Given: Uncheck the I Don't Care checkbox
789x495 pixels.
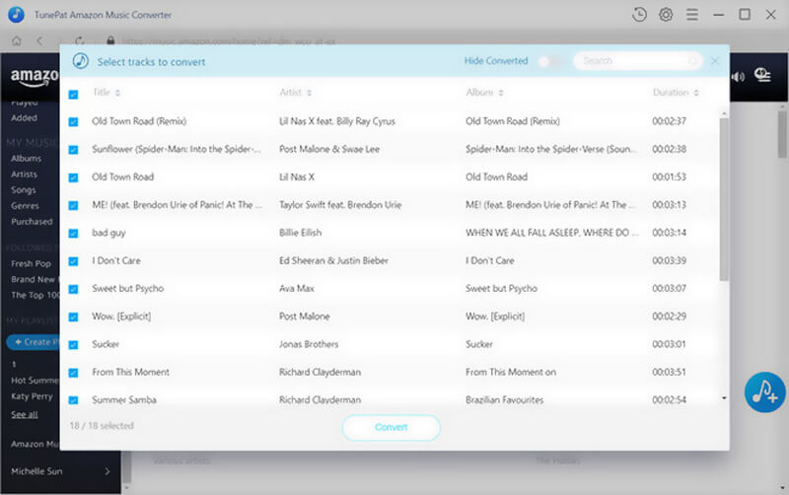Looking at the screenshot, I should (73, 261).
